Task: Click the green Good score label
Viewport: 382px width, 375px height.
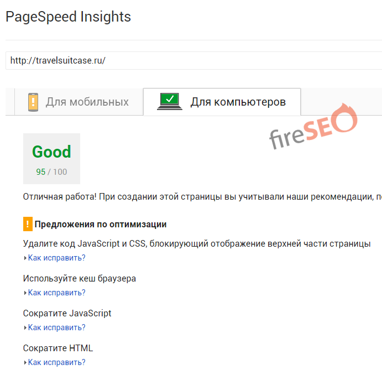Action: 51,152
